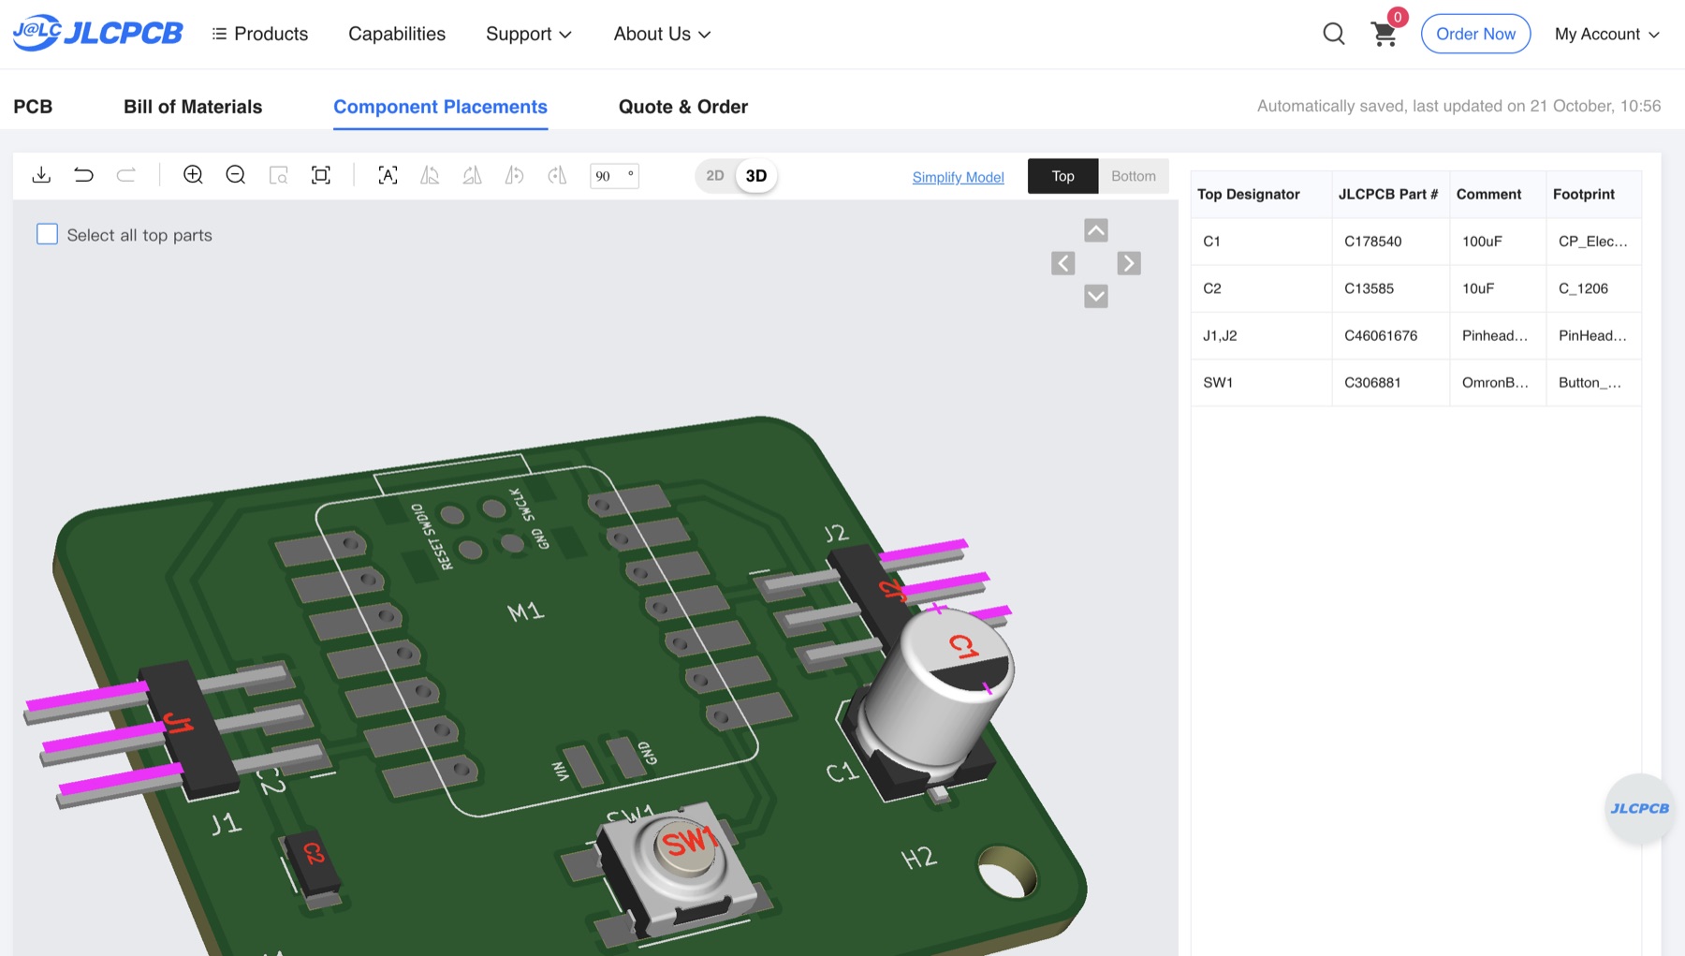Screen dimensions: 1685x956
Task: Open the shopping cart
Action: click(x=1384, y=35)
